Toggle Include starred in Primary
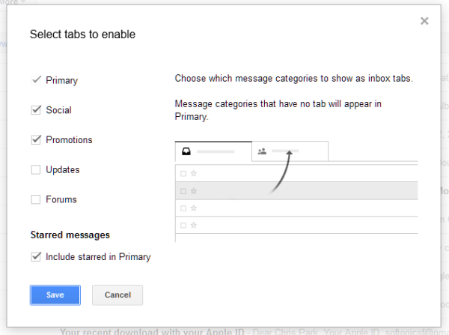Viewport: 449px width, 335px height. 36,257
